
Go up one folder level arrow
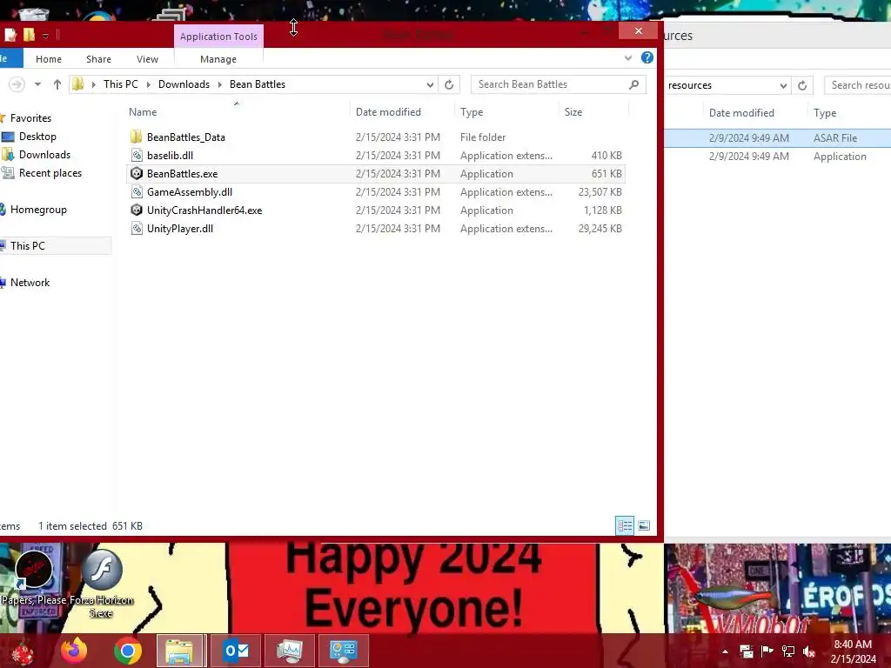point(57,84)
